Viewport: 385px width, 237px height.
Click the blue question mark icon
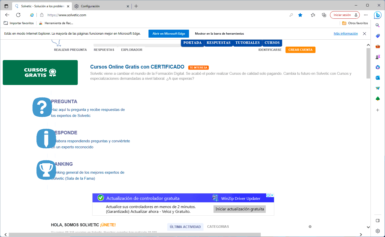(42, 107)
